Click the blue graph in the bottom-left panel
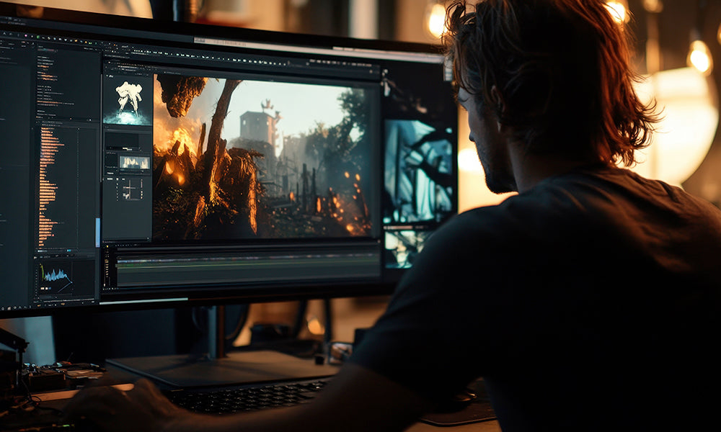This screenshot has width=721, height=432. coord(56,276)
